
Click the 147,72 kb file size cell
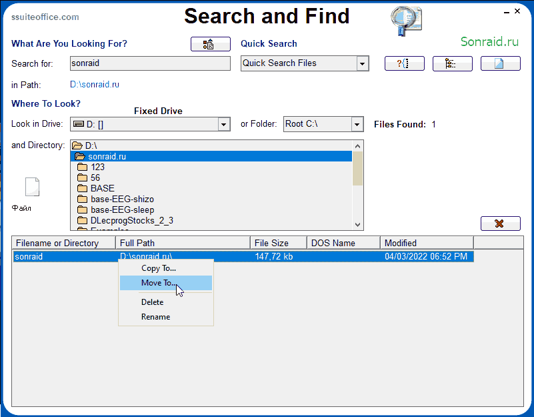tap(274, 256)
